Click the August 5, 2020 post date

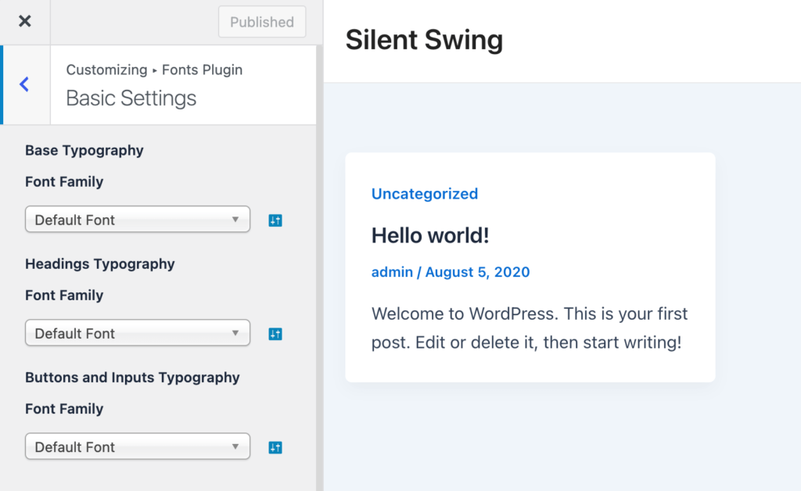coord(477,272)
